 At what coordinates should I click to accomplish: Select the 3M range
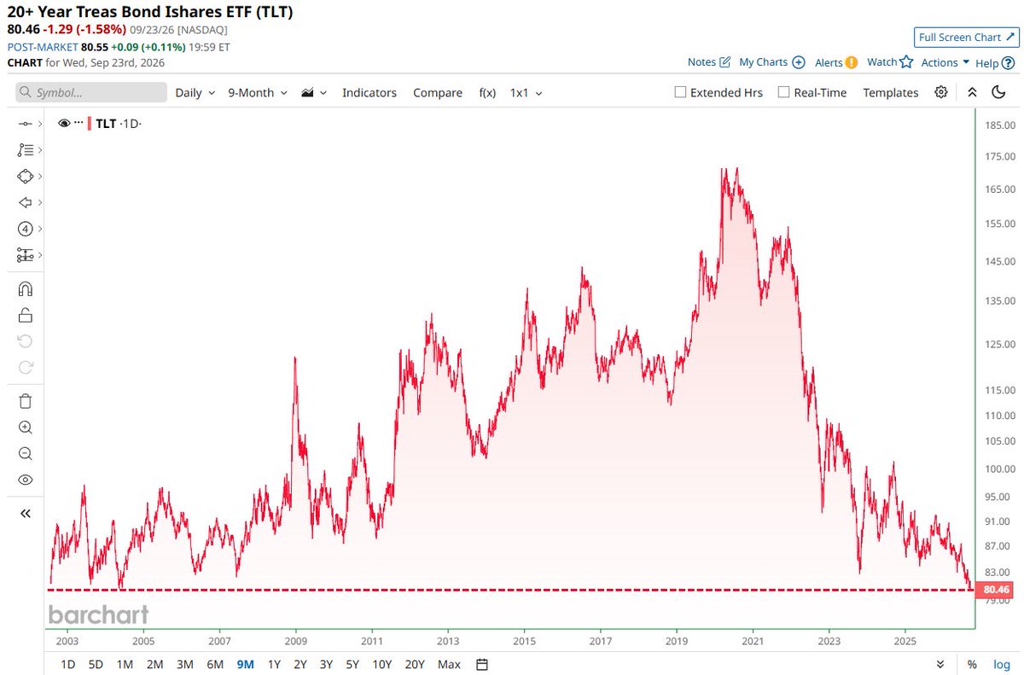184,664
